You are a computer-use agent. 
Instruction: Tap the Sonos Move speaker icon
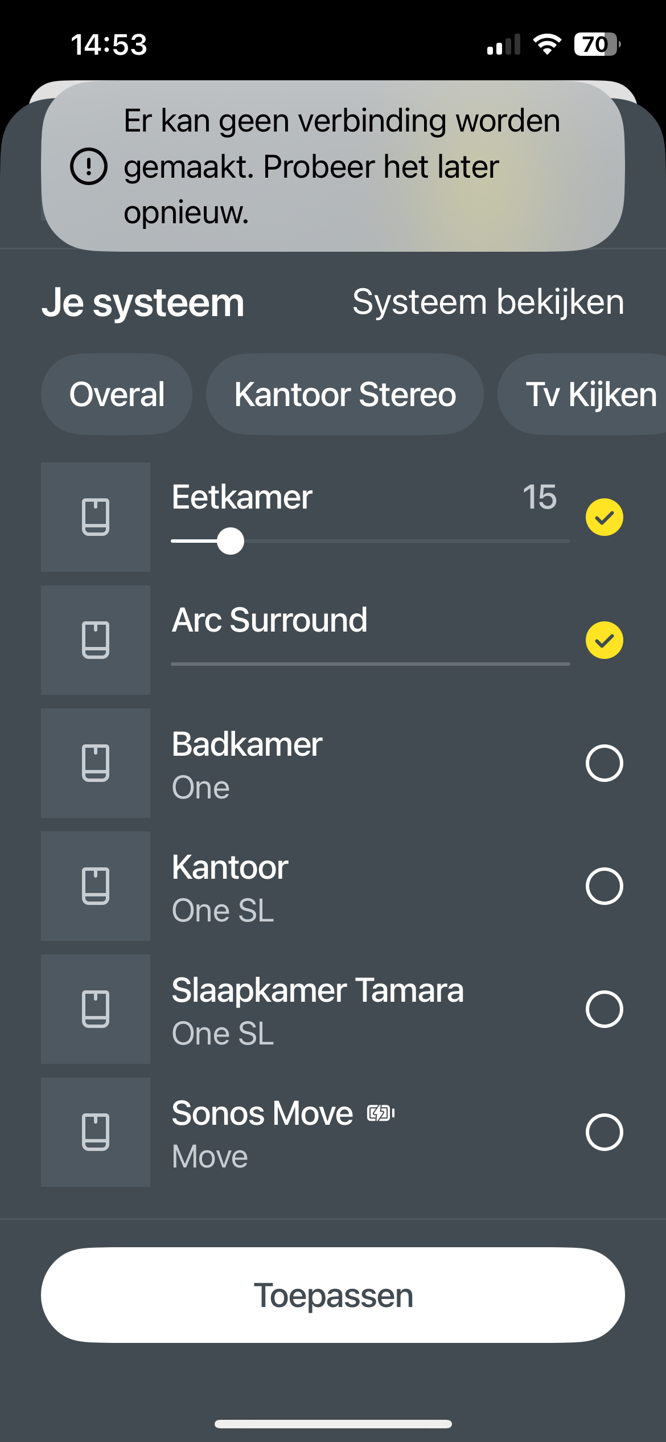click(x=96, y=1132)
